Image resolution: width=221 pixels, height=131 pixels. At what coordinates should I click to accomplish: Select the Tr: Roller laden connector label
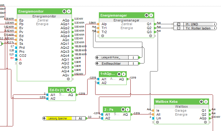pos(198,28)
